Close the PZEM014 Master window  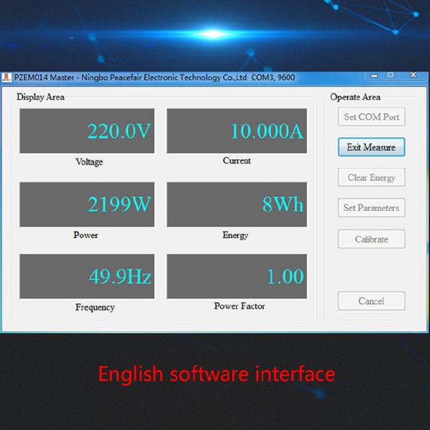pos(413,75)
